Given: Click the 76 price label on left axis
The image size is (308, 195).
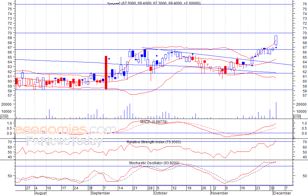Looking at the screenshot, I should coord(10,4).
